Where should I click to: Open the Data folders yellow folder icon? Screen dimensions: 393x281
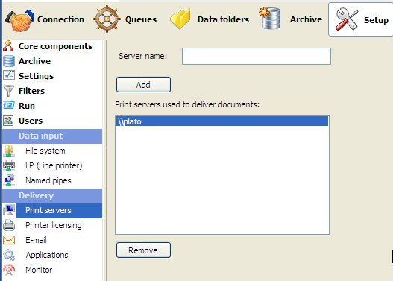[x=180, y=19]
